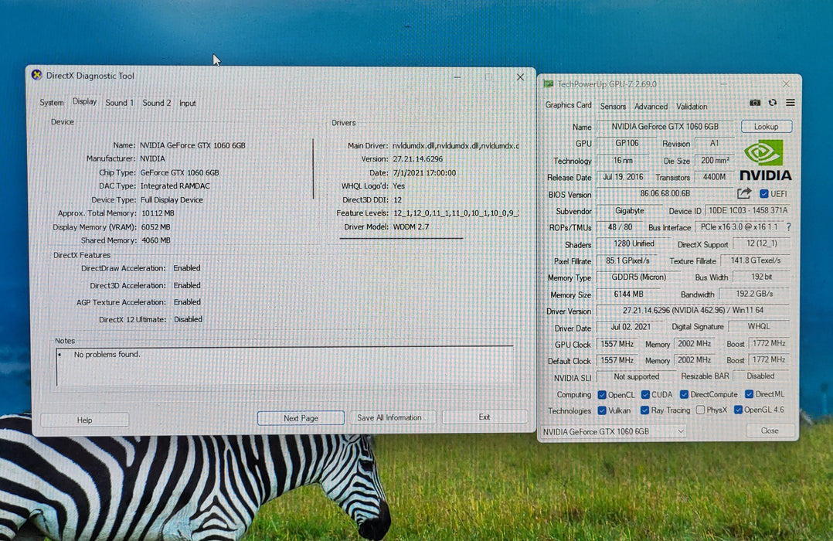Open the Sound 2 tab
This screenshot has width=833, height=541.
pyautogui.click(x=157, y=103)
